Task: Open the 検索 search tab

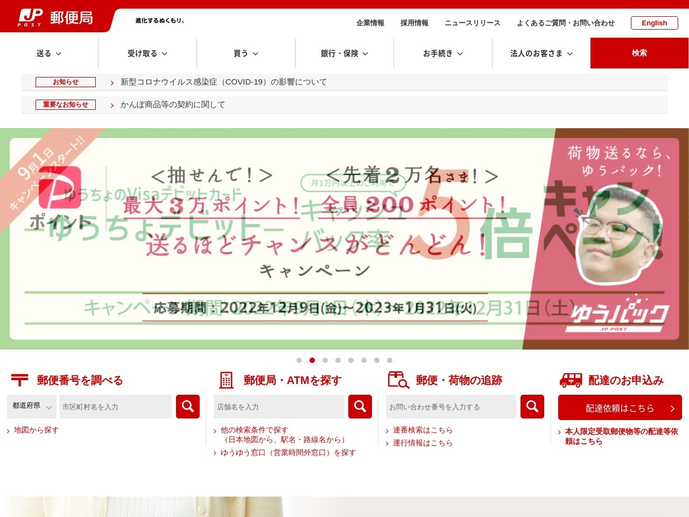Action: (x=639, y=53)
